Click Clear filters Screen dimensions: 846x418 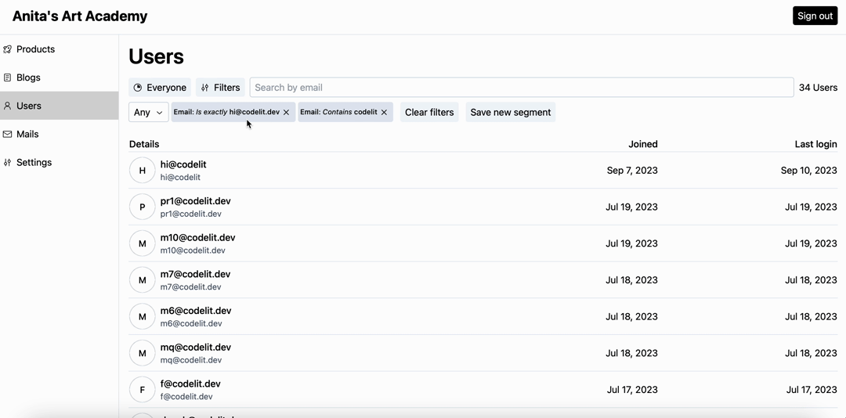click(428, 113)
